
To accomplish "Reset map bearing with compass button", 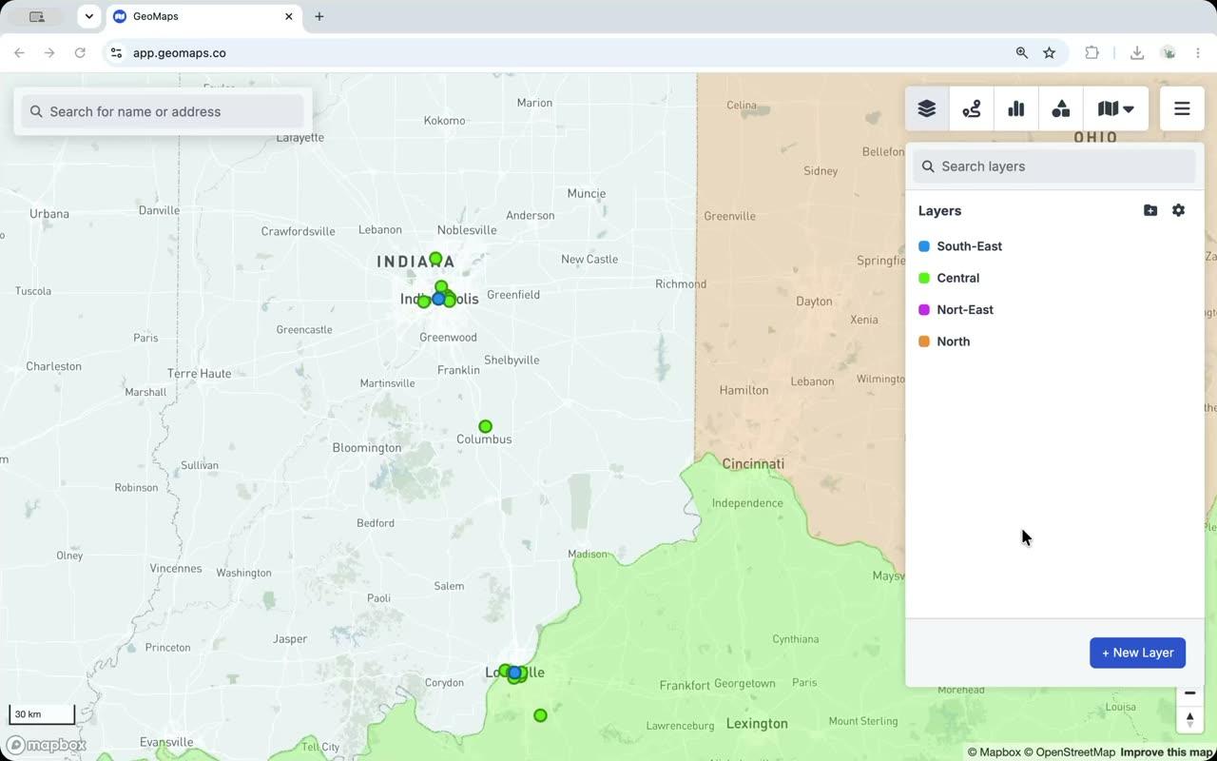I will [1189, 720].
